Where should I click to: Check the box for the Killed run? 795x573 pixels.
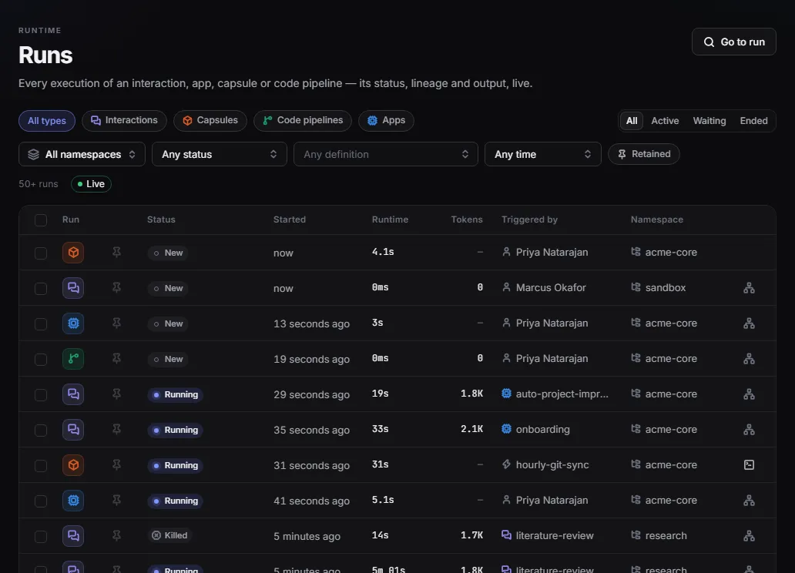41,537
